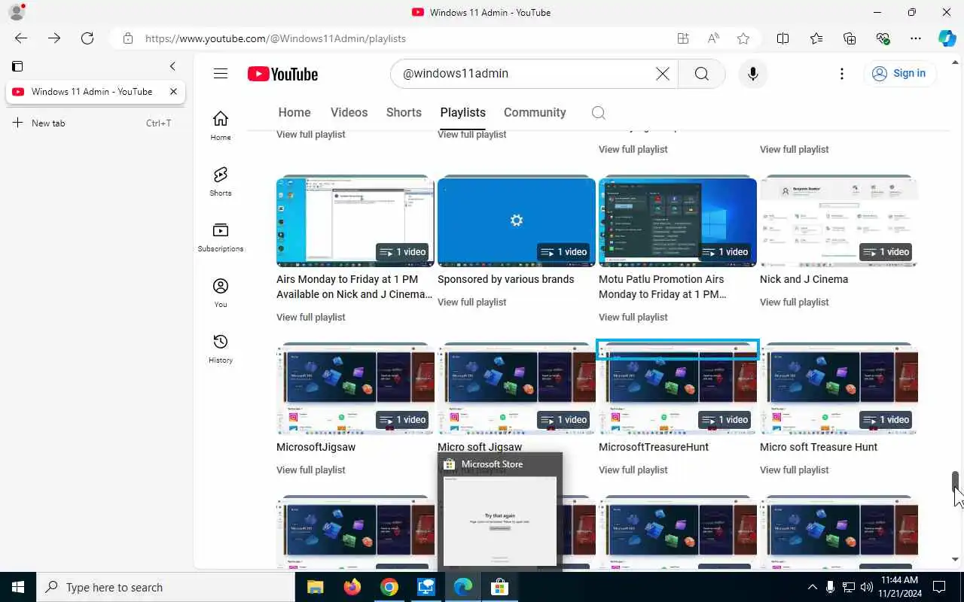Click the scrollbar down arrow

click(956, 560)
